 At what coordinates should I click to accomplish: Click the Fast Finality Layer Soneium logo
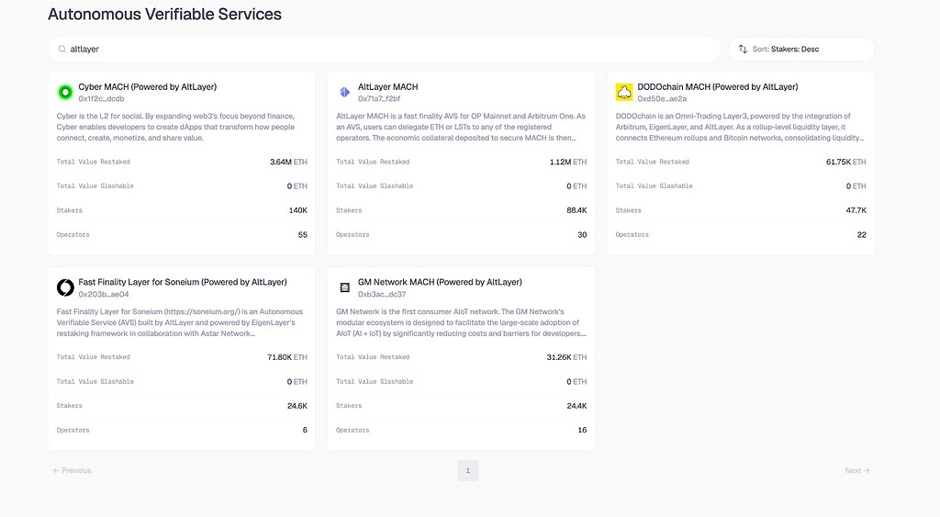pyautogui.click(x=65, y=287)
